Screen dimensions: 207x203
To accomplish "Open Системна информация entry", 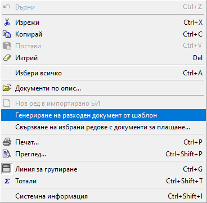I will (103, 196).
